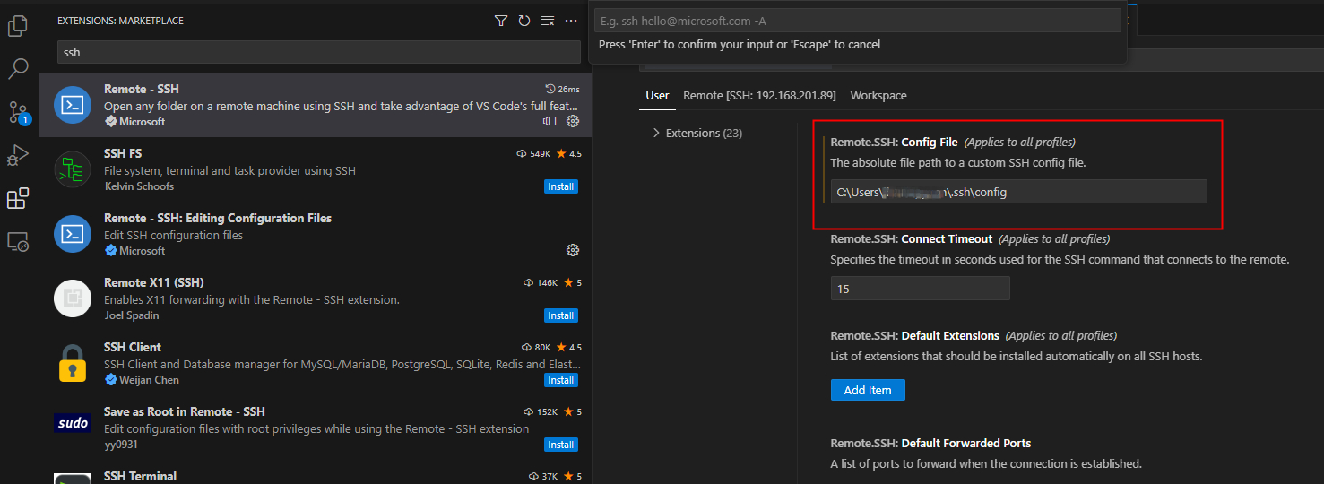1324x484 pixels.
Task: Open the Explorer view in activity bar
Action: point(18,26)
